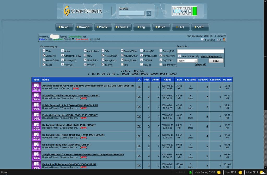
Task: Open the Staff menu item
Action: coord(200,27)
